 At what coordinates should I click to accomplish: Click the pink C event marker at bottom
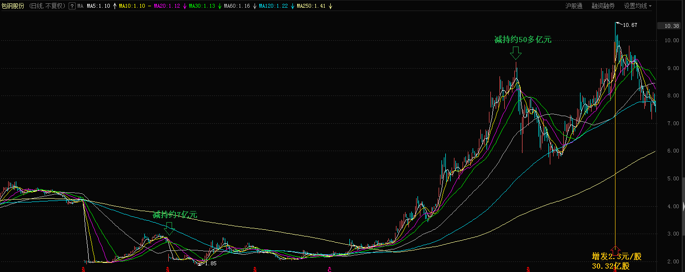[x=329, y=269]
